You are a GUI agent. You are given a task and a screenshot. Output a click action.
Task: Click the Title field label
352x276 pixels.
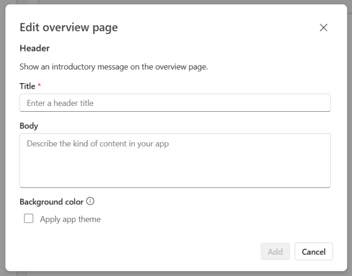(x=27, y=86)
